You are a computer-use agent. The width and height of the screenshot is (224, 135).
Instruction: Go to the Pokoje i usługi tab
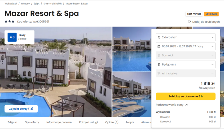pyautogui.click(x=88, y=122)
